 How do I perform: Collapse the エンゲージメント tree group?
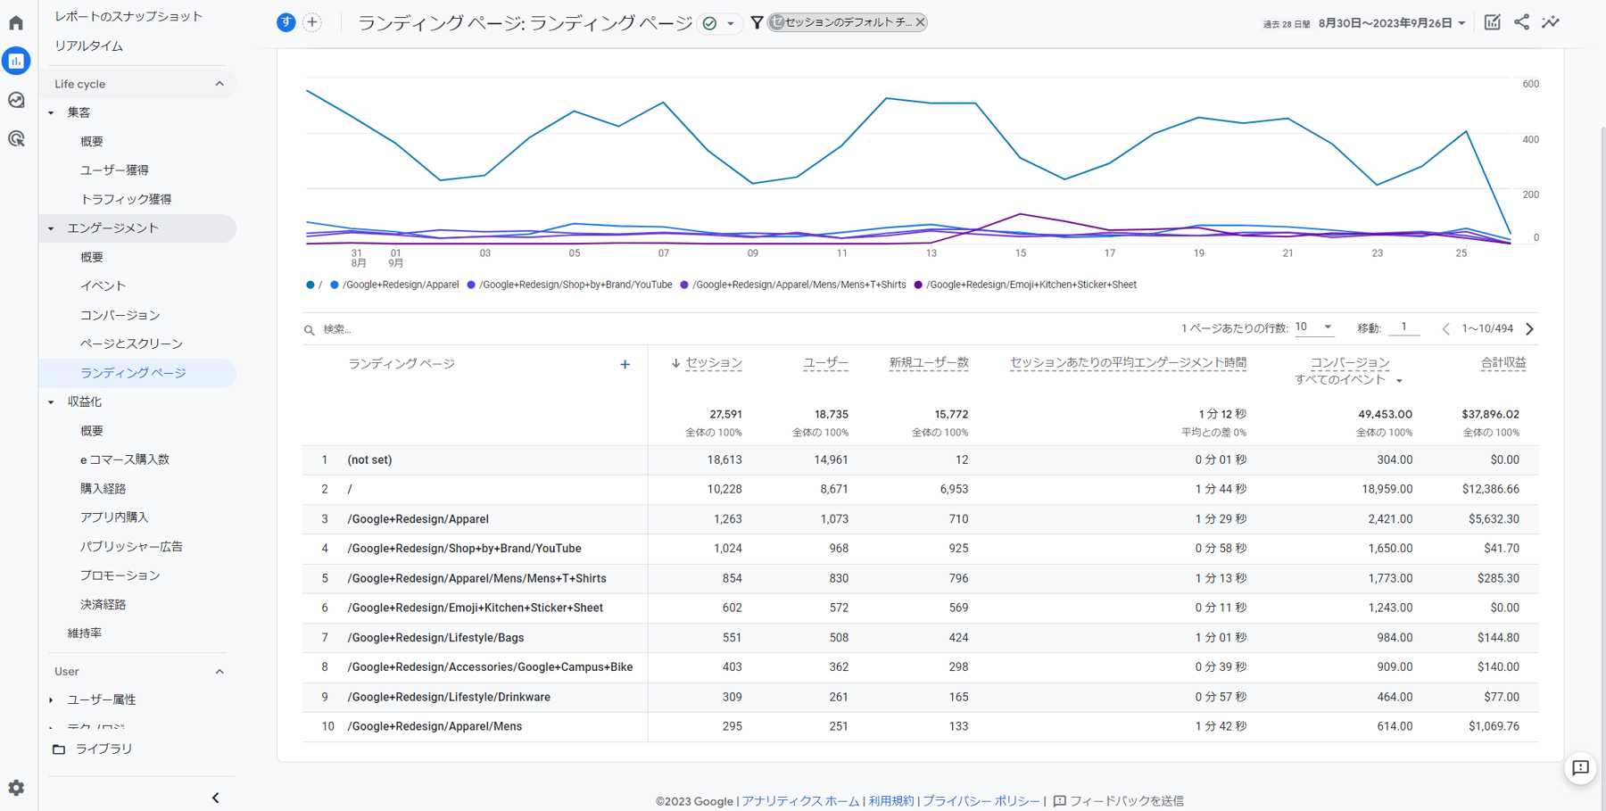point(51,228)
